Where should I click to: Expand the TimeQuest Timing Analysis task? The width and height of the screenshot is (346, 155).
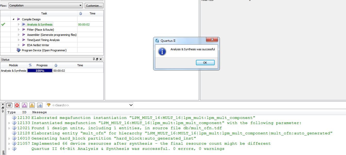19,40
